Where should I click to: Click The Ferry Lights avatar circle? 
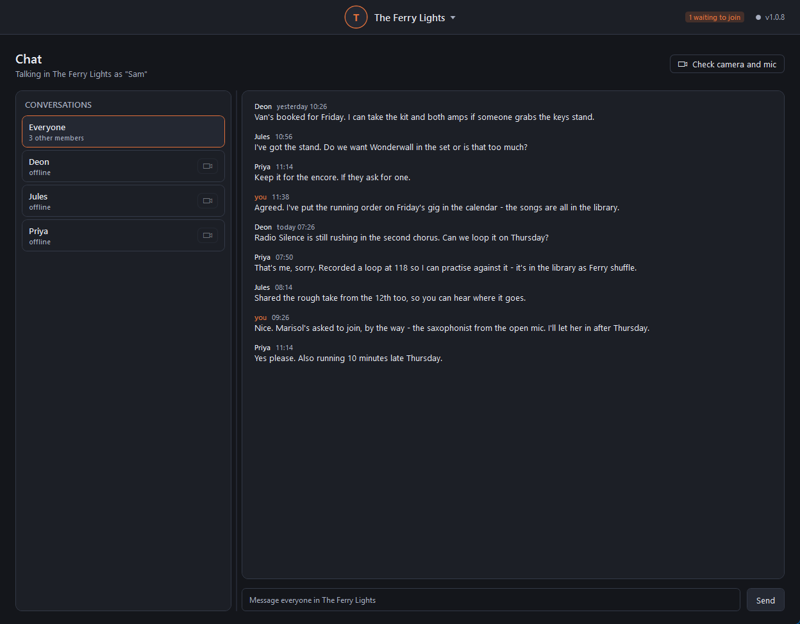coord(356,17)
